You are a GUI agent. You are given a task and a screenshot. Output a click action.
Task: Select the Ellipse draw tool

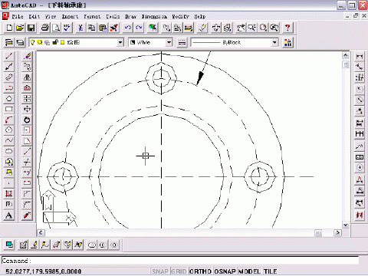point(9,151)
